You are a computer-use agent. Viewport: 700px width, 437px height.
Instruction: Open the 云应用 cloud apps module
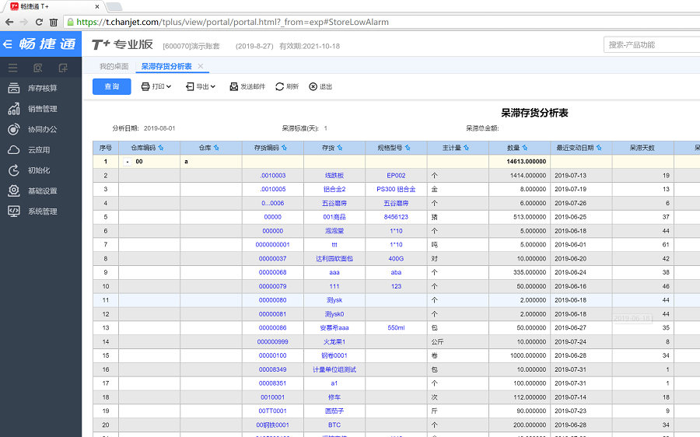coord(38,150)
